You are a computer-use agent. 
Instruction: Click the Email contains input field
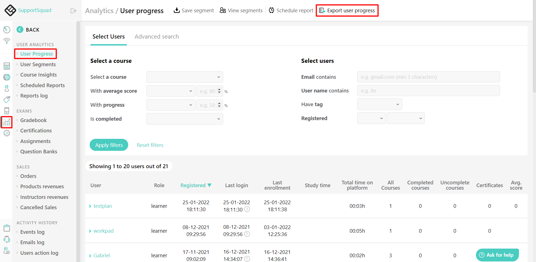pos(428,77)
